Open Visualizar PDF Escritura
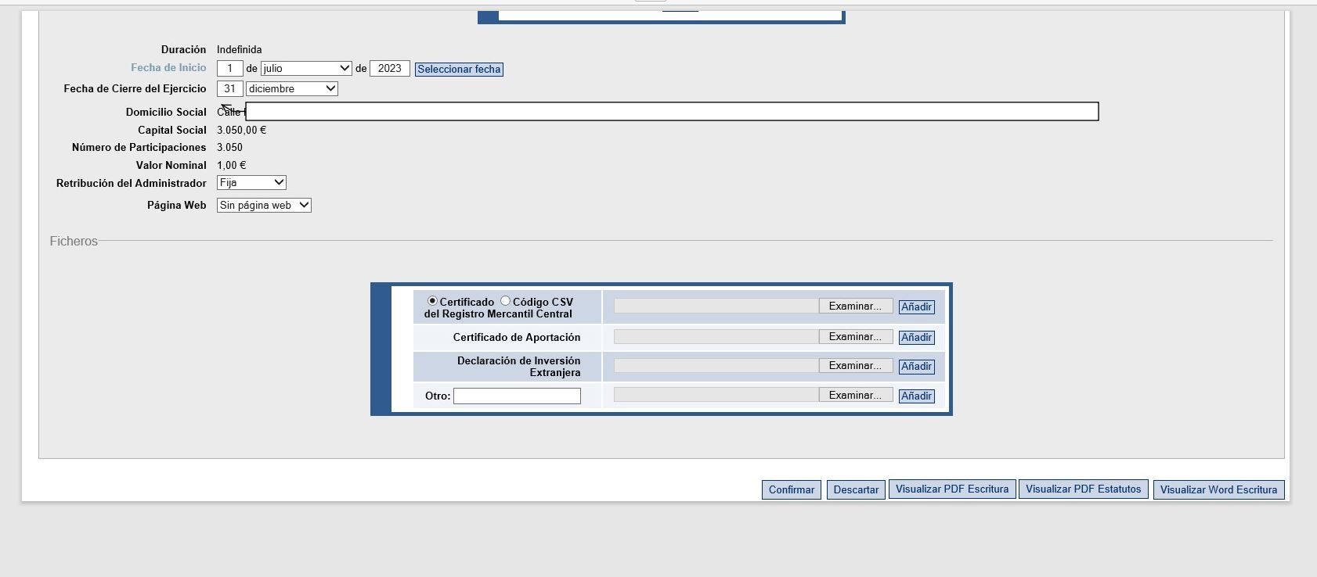 click(951, 489)
